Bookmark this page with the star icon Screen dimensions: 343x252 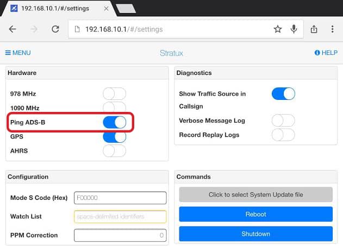tap(278, 29)
